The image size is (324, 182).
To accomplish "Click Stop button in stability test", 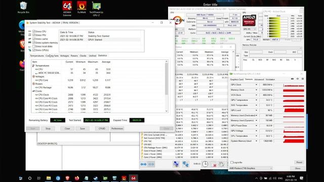I will pyautogui.click(x=48, y=128).
